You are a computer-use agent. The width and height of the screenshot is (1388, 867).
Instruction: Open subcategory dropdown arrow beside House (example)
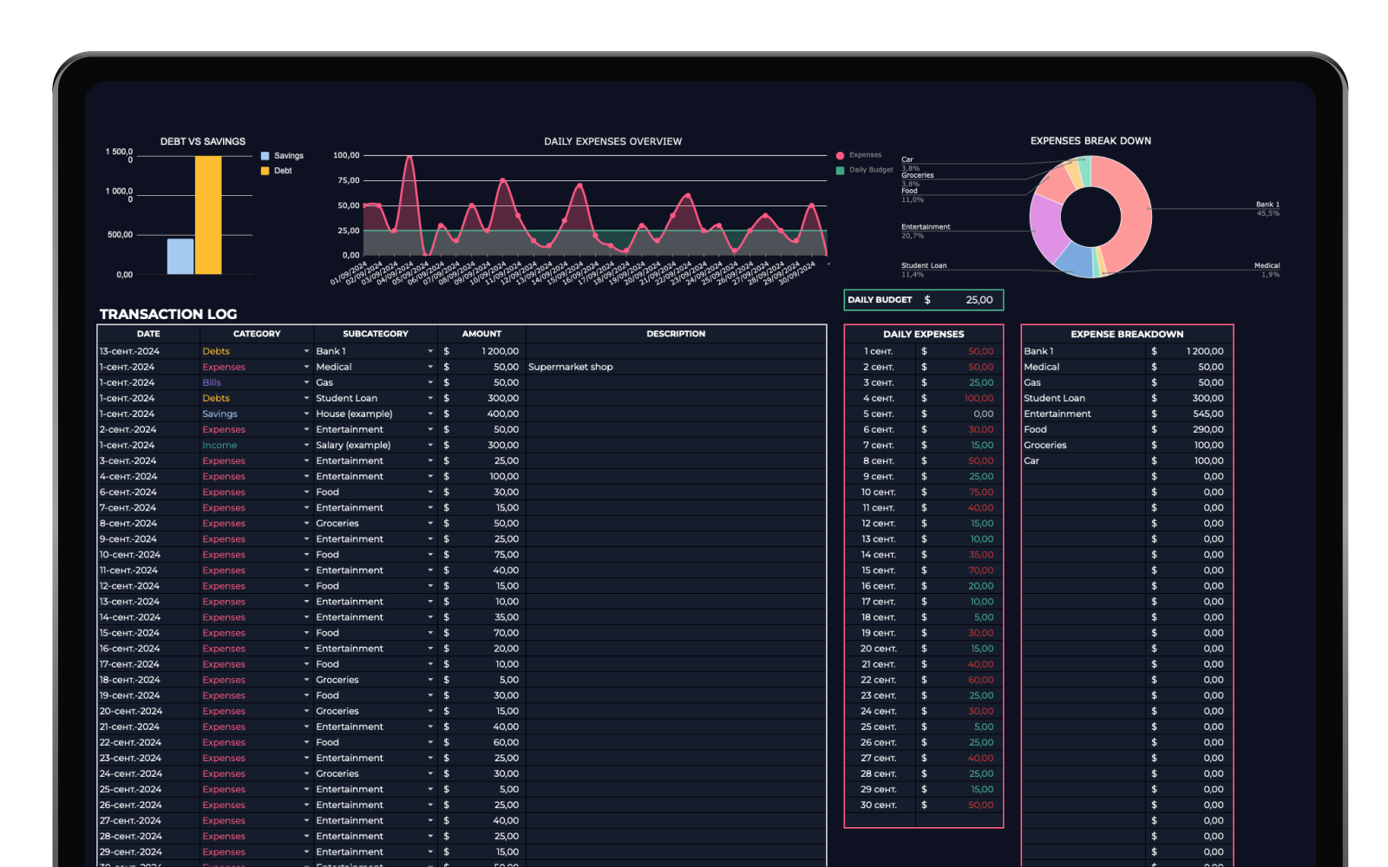(x=430, y=414)
